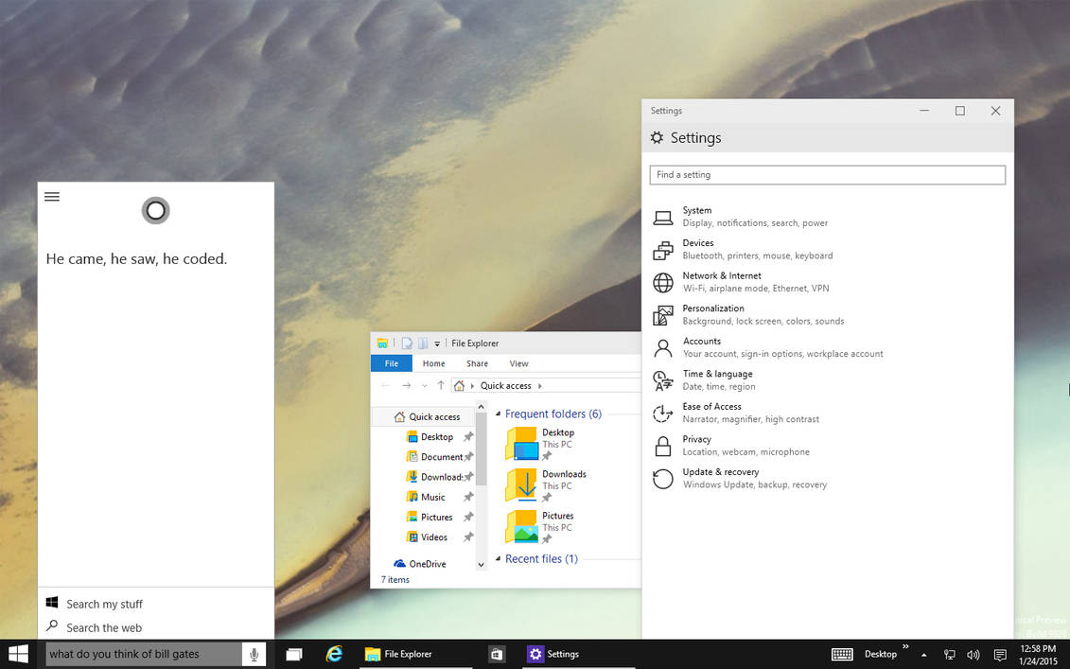Open the File tab in File Explorer

tap(391, 363)
